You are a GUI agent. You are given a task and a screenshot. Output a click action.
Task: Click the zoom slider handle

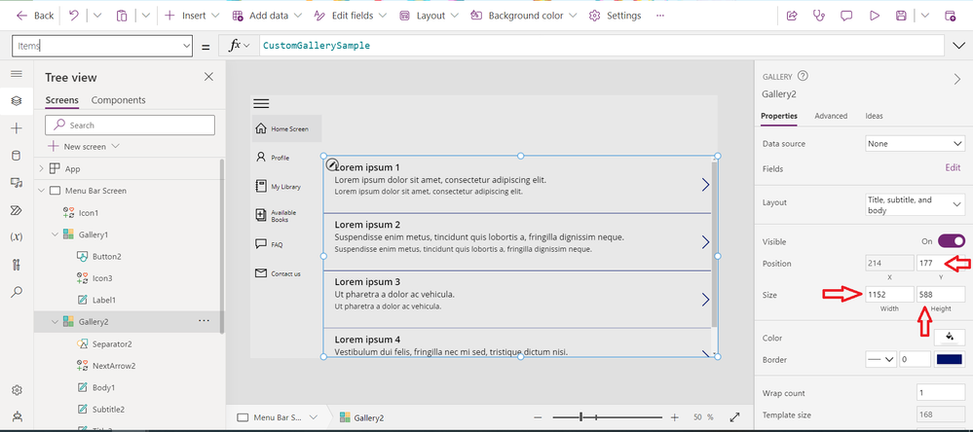(x=580, y=417)
